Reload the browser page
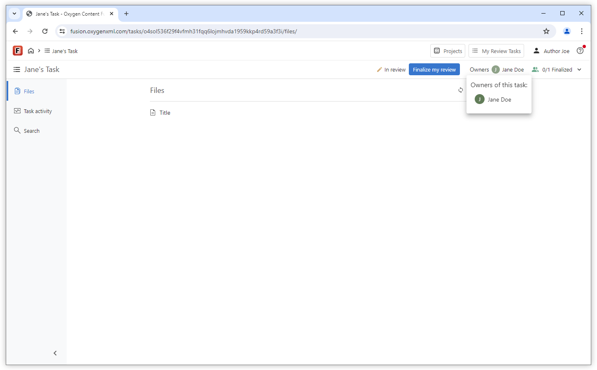 tap(45, 31)
